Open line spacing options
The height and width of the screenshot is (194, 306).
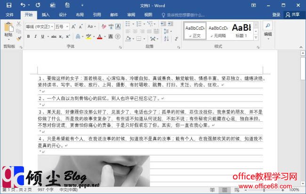click(x=168, y=31)
